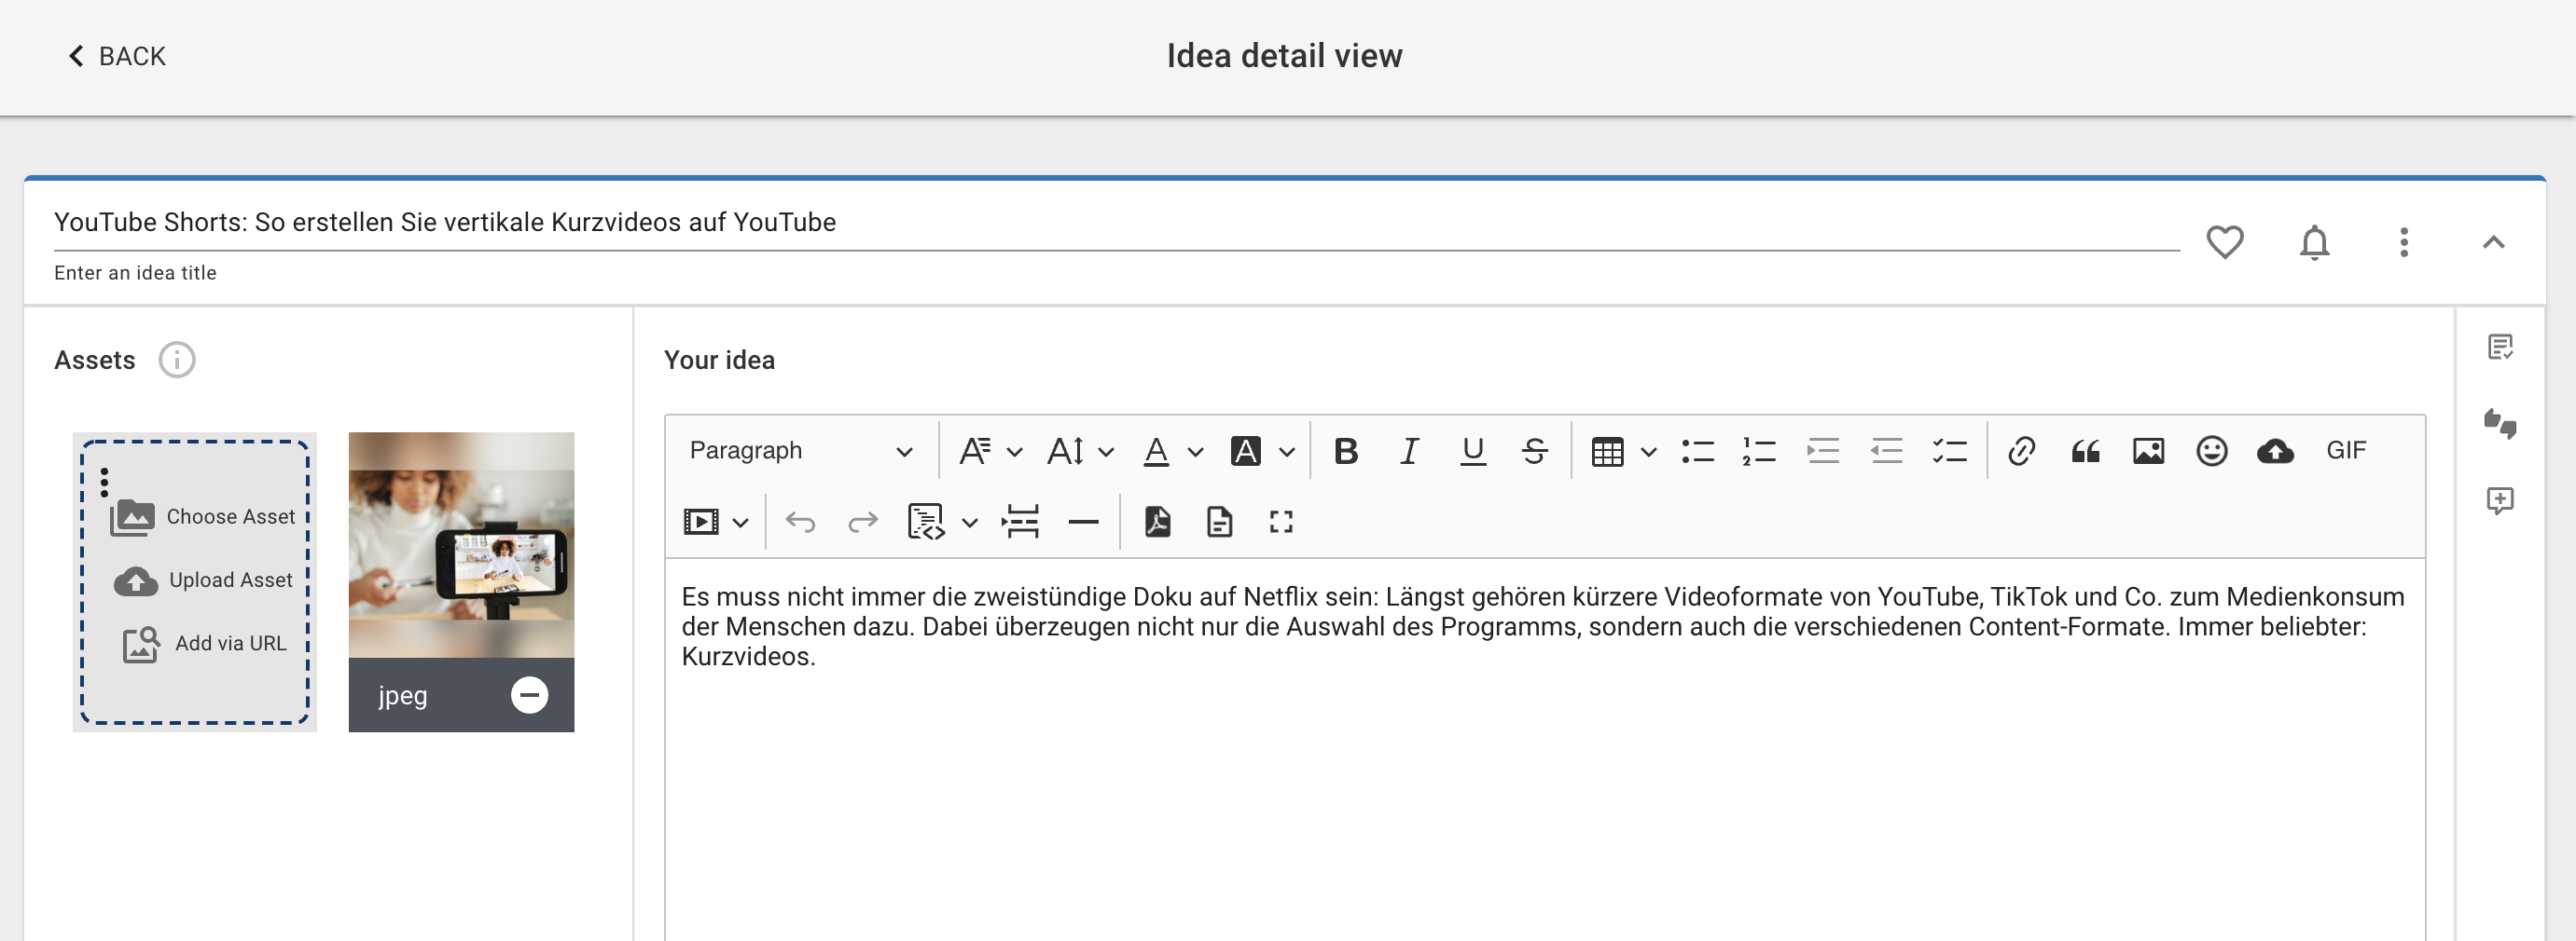Insert a horizontal line
Viewport: 2576px width, 941px height.
coord(1083,522)
